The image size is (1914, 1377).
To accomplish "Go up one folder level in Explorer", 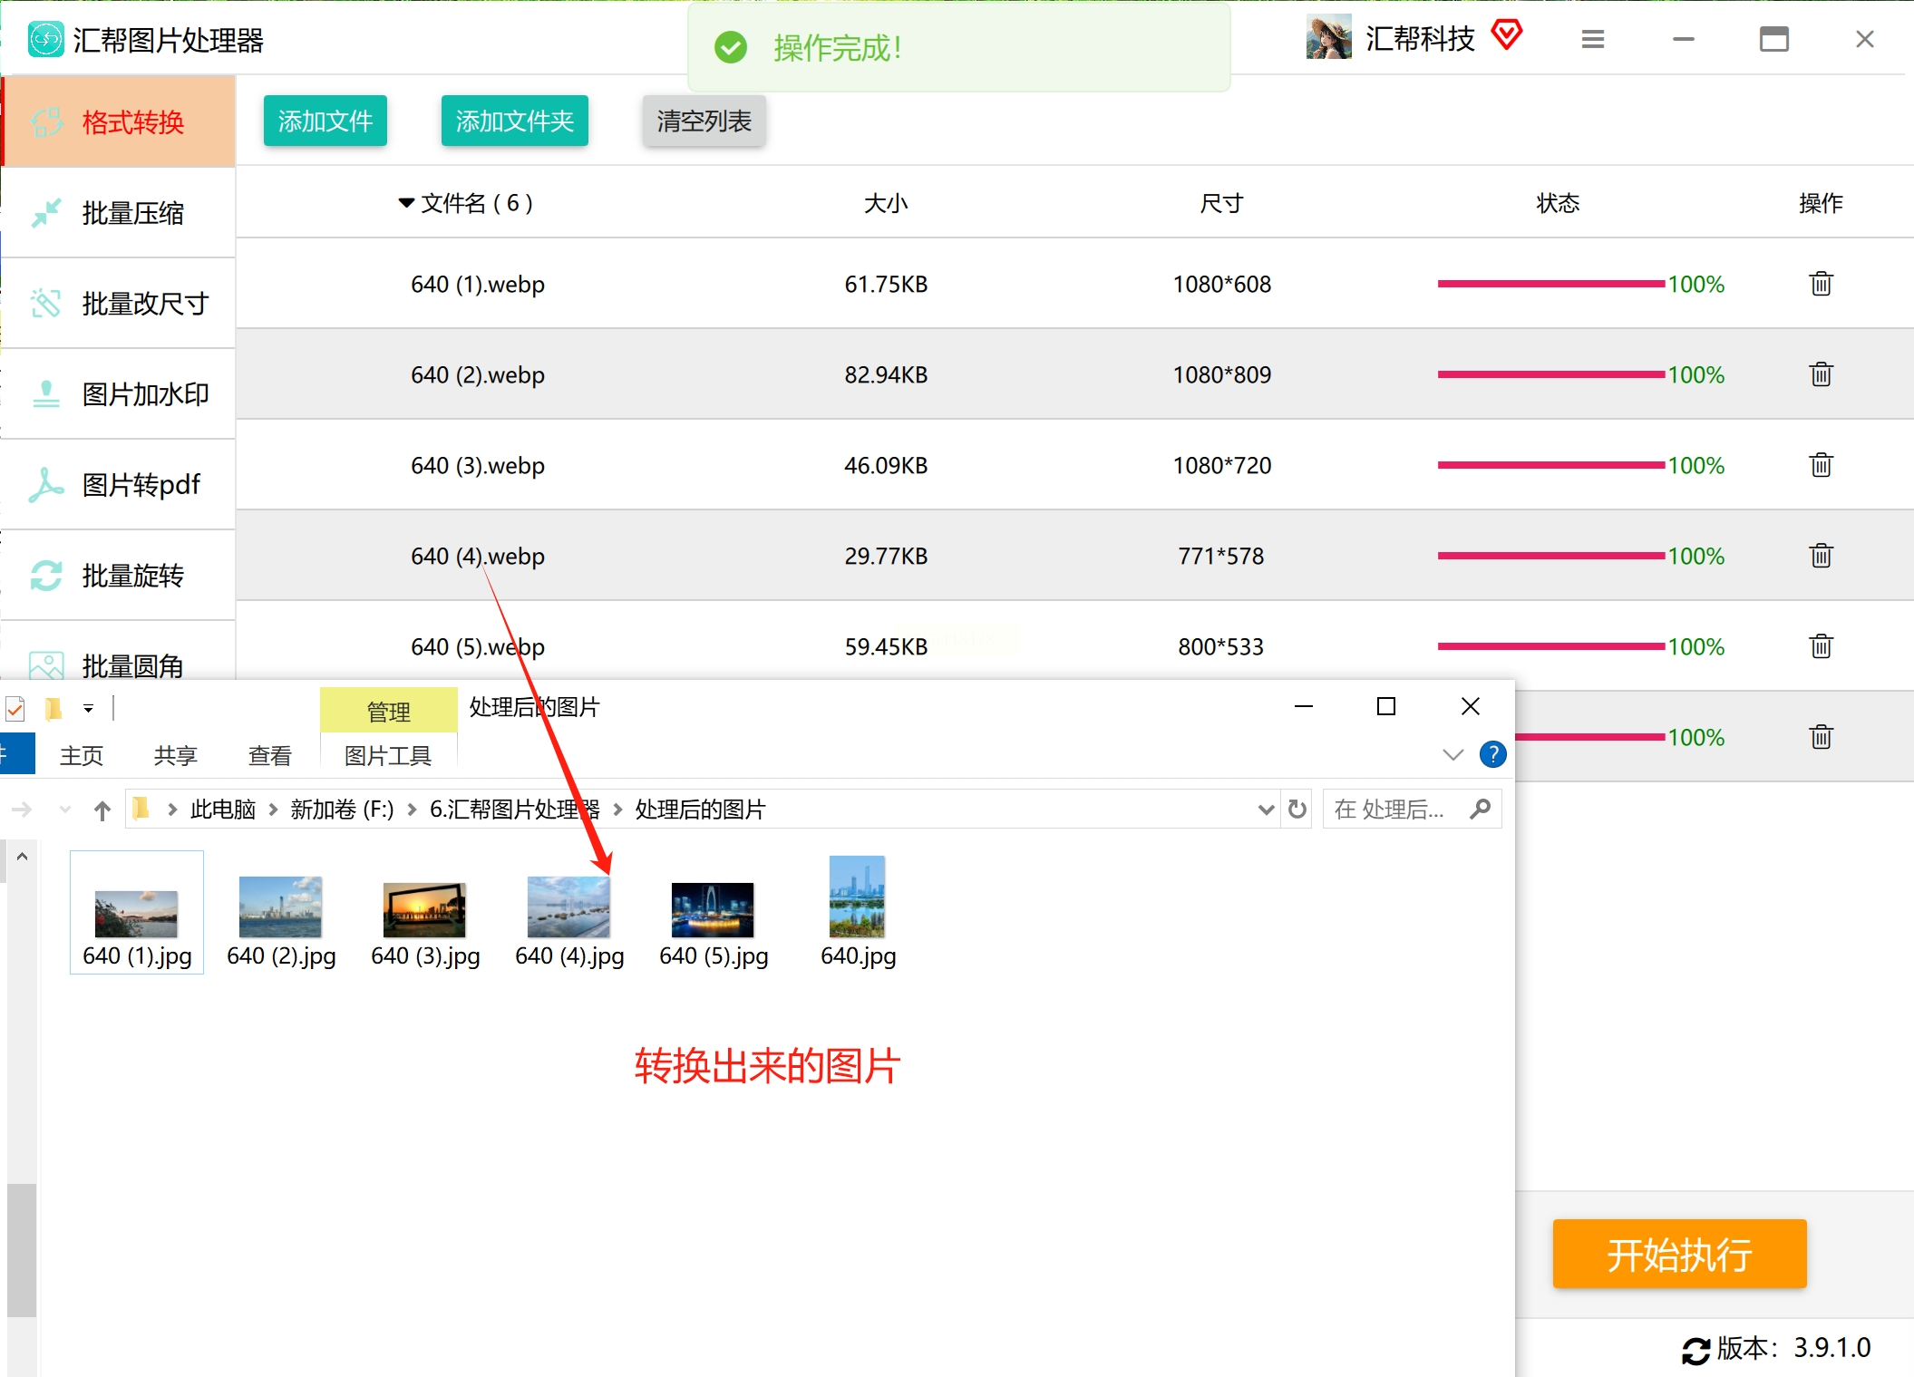I will tap(102, 810).
